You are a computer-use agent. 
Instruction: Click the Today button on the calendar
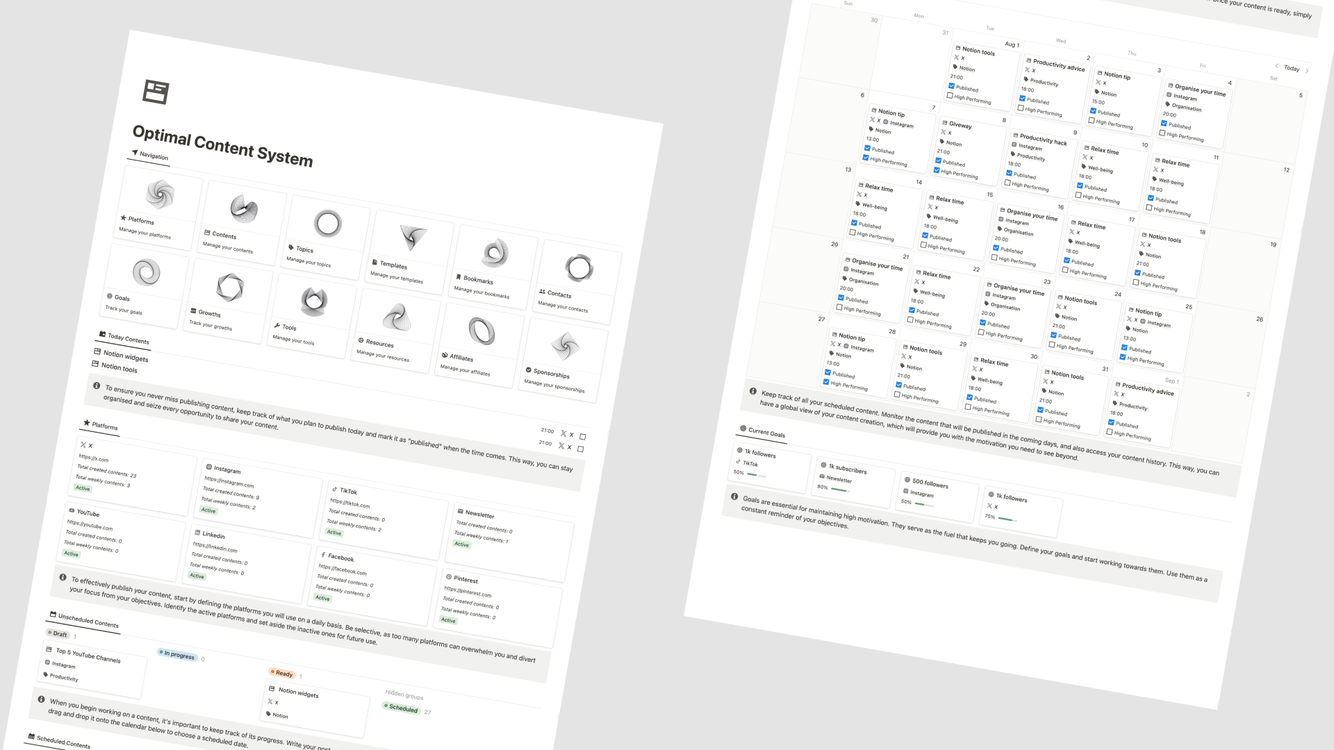pyautogui.click(x=1292, y=68)
